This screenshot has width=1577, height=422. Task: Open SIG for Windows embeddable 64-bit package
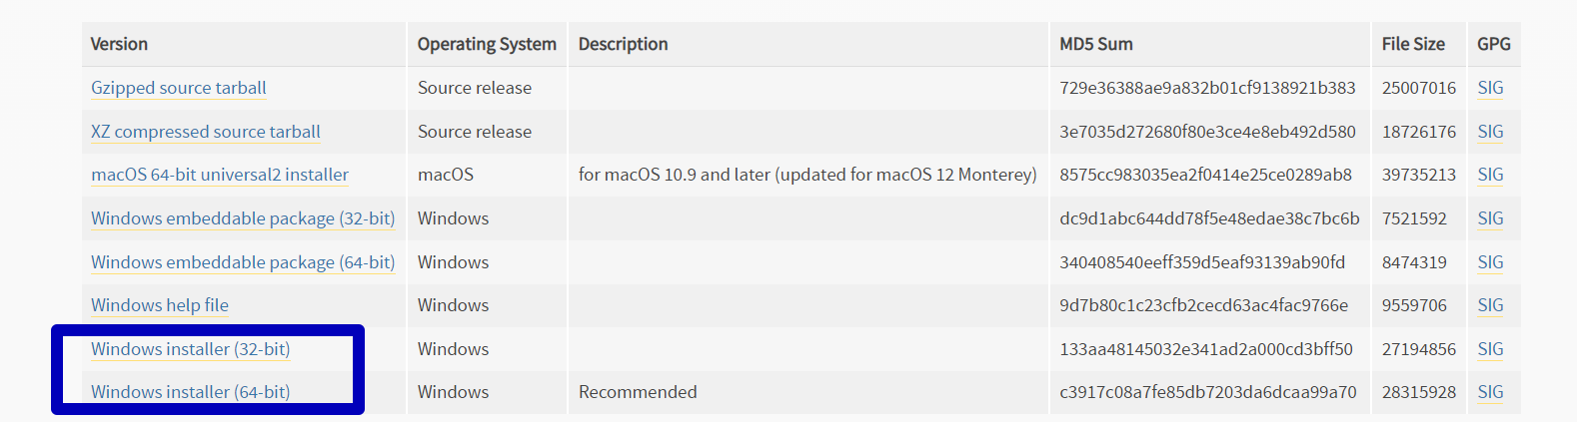(x=1490, y=262)
